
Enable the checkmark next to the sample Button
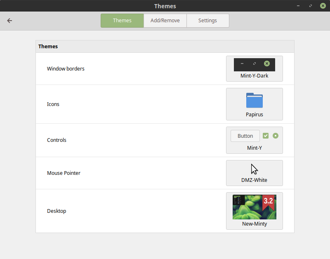266,135
